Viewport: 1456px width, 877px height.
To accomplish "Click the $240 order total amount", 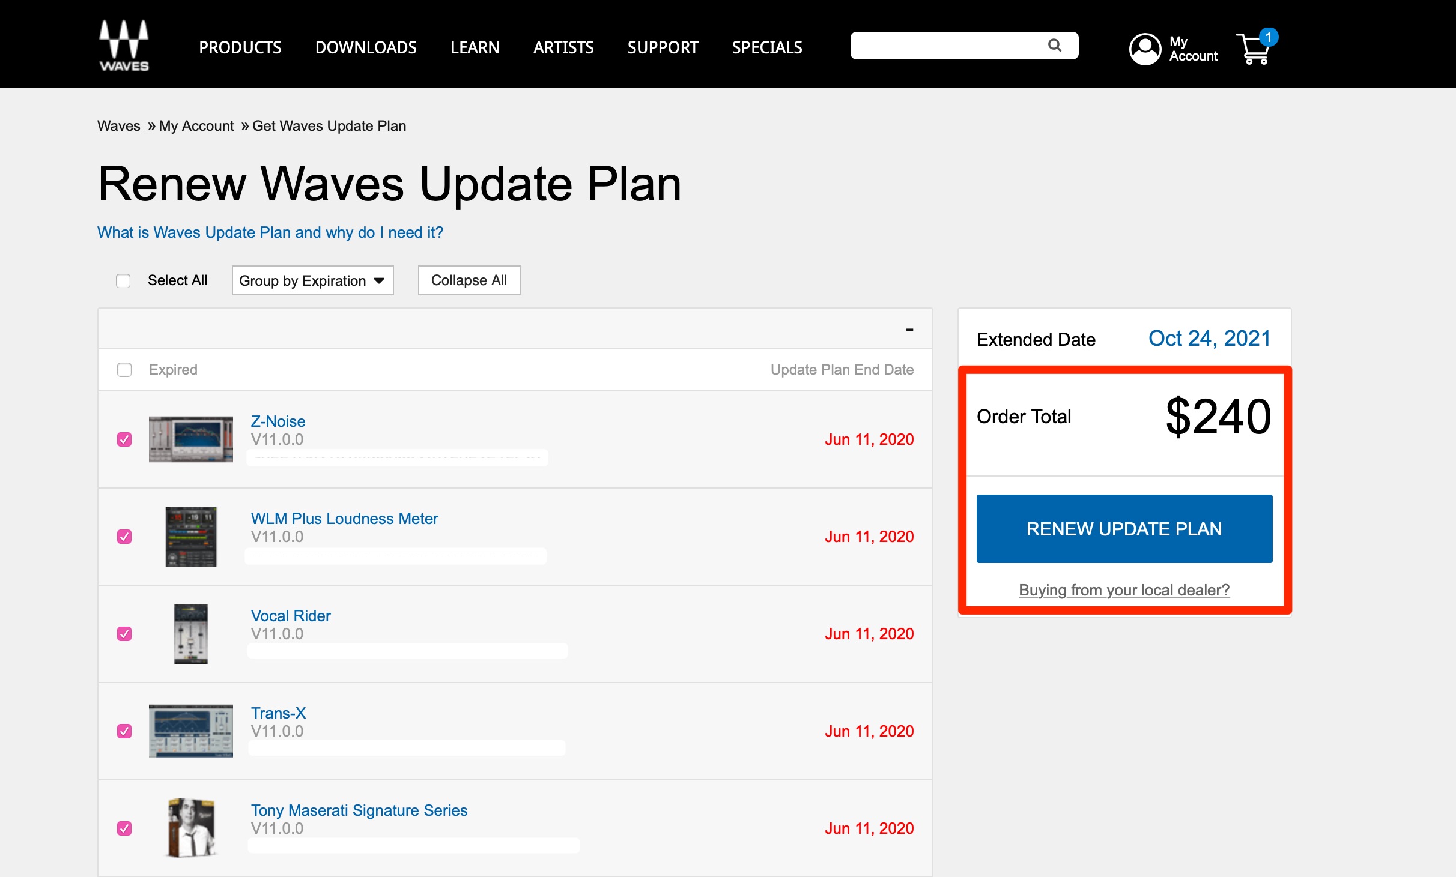I will pos(1218,416).
